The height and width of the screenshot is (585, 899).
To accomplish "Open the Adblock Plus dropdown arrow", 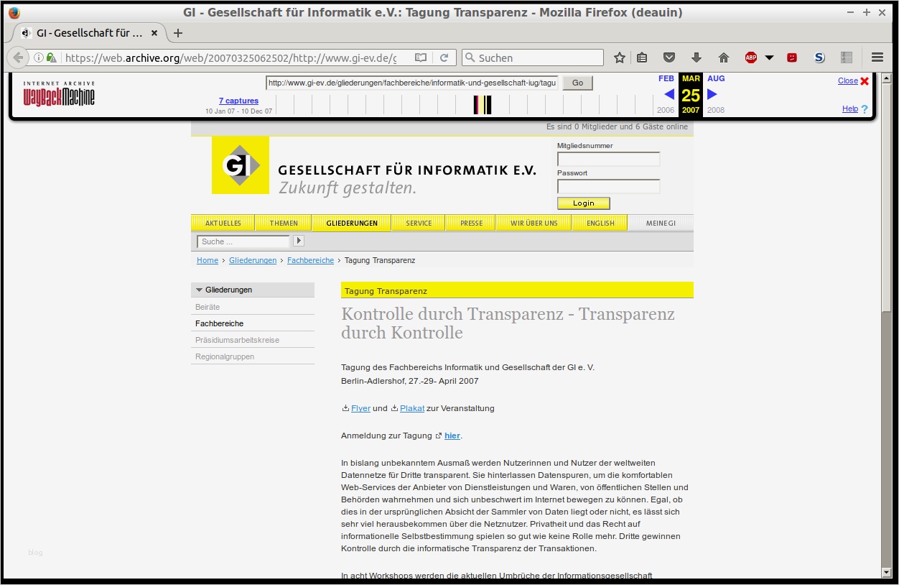I will pos(769,57).
